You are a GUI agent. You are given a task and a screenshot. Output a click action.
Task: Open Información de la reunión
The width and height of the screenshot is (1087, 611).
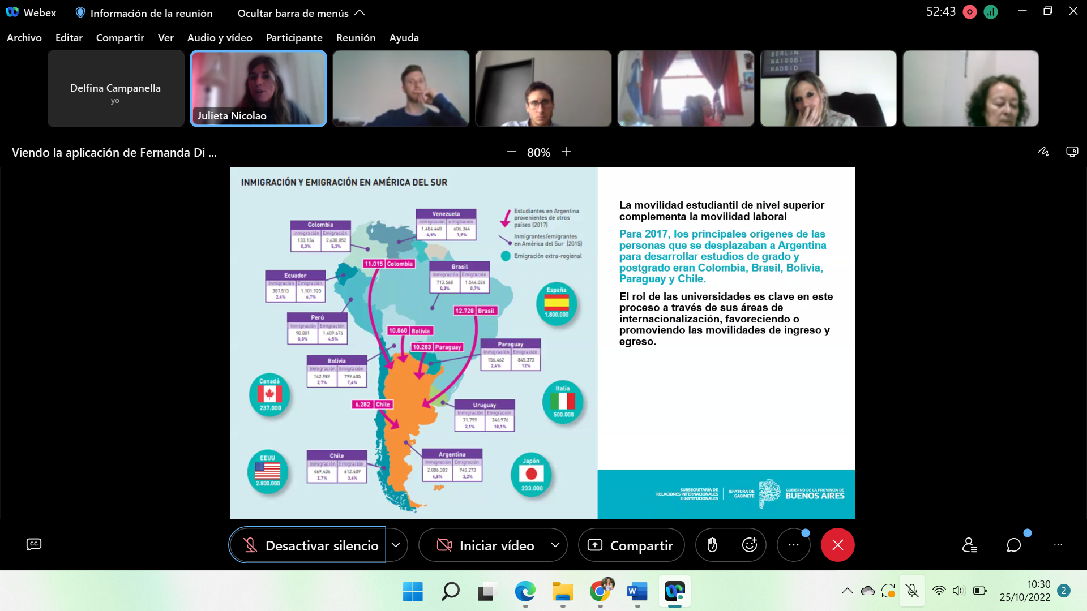144,13
